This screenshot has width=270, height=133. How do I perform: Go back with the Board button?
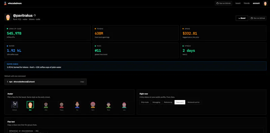242,18
